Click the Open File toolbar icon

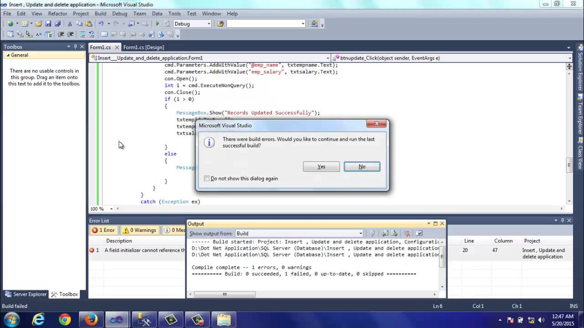click(x=39, y=24)
